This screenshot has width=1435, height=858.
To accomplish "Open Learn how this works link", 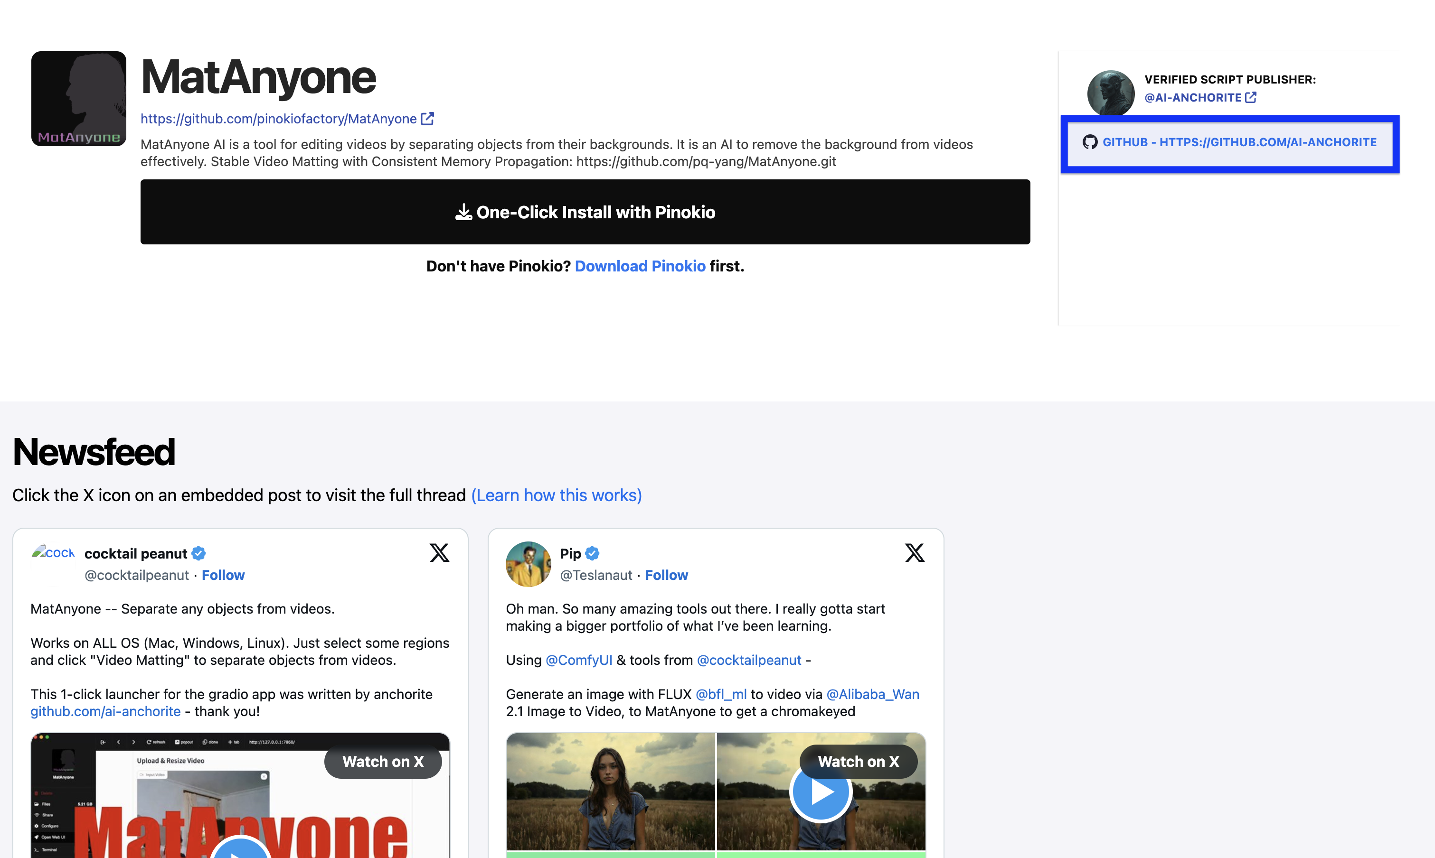I will pos(557,495).
